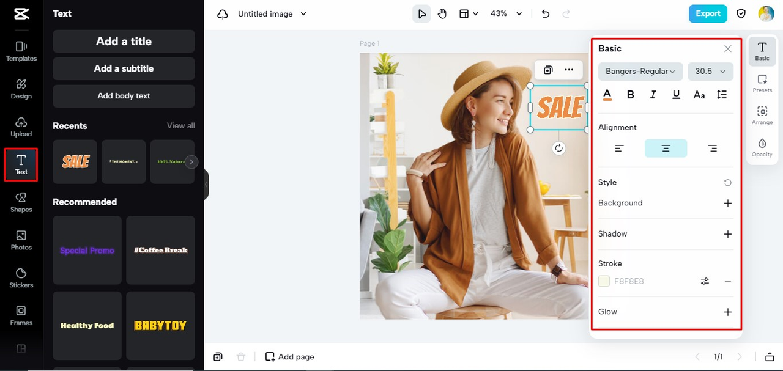
Task: Select the Special Promo text preset
Action: coord(87,250)
